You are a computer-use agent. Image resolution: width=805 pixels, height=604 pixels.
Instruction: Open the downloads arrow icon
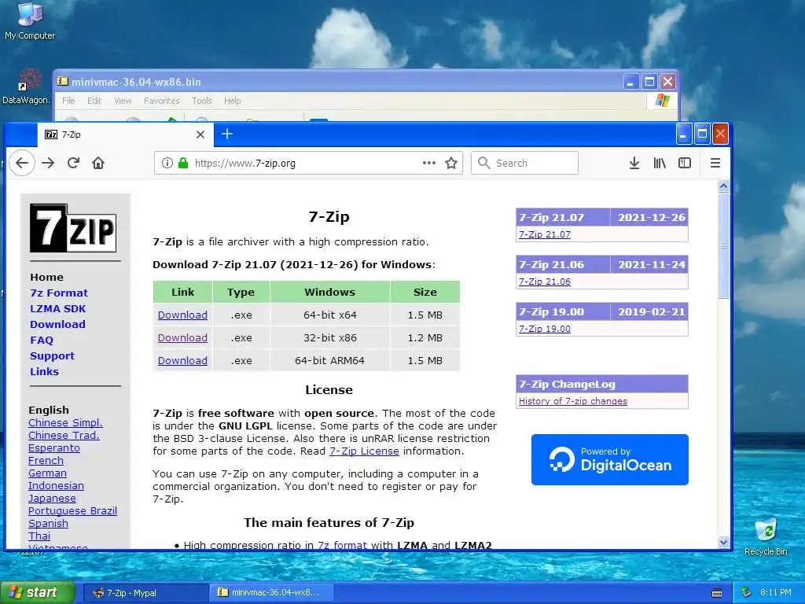634,164
